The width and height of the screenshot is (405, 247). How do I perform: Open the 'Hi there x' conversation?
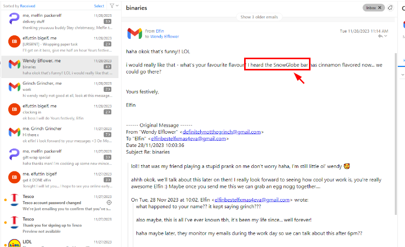click(x=60, y=135)
